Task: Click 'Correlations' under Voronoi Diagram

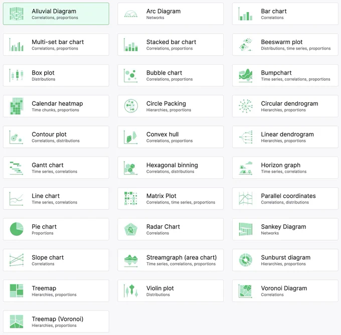Action: coord(272,294)
